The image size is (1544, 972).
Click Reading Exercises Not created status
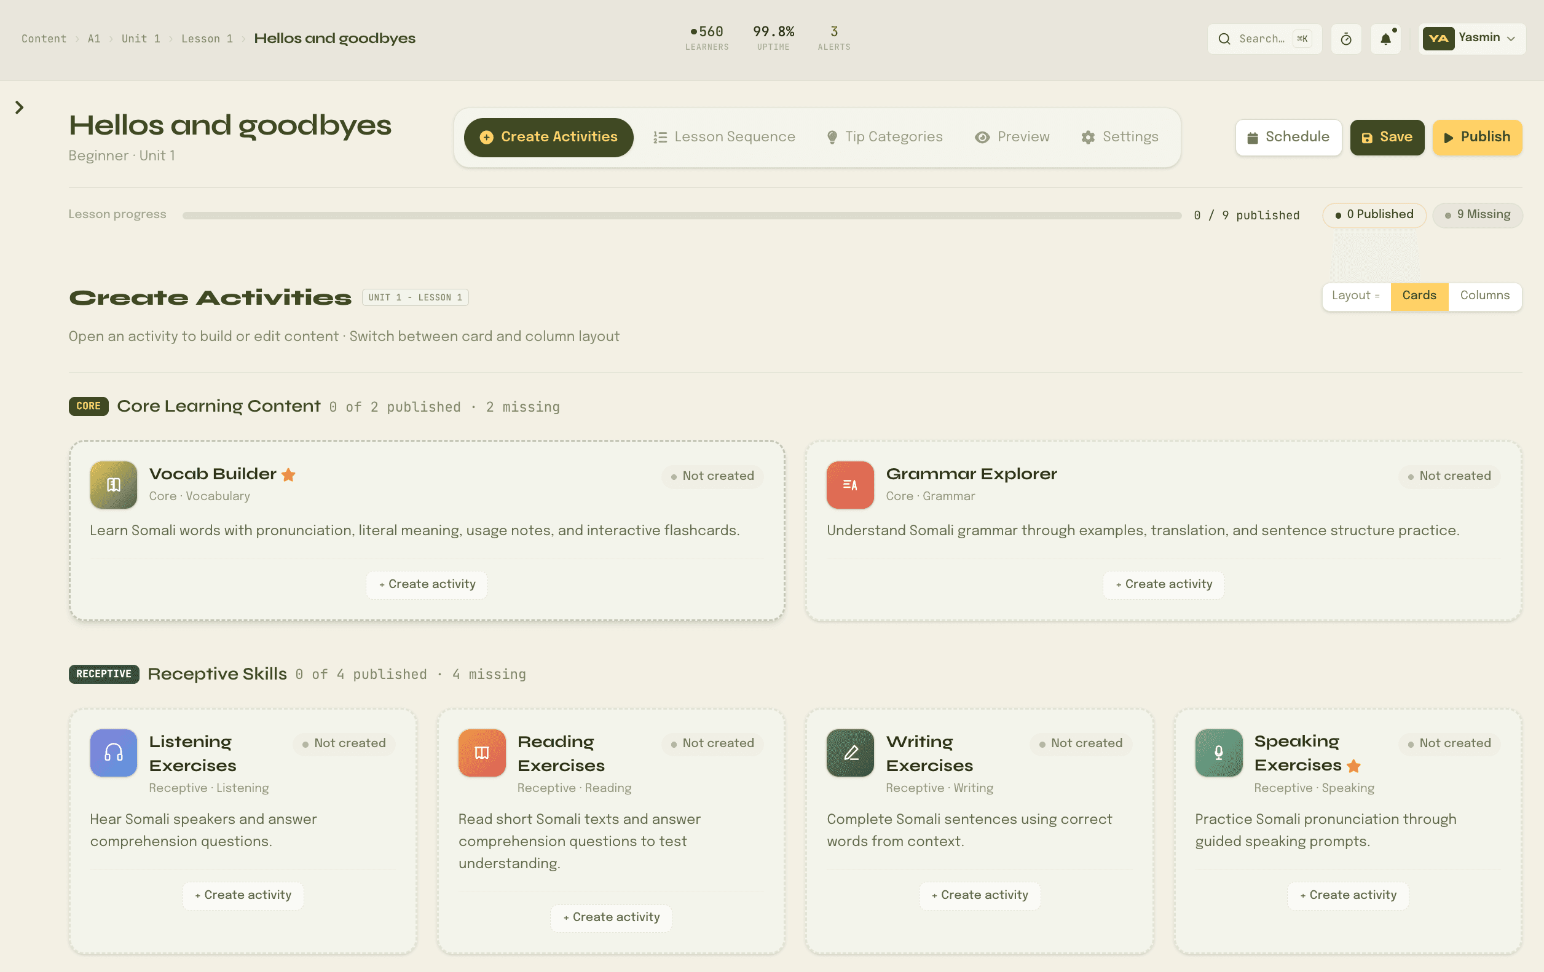712,743
